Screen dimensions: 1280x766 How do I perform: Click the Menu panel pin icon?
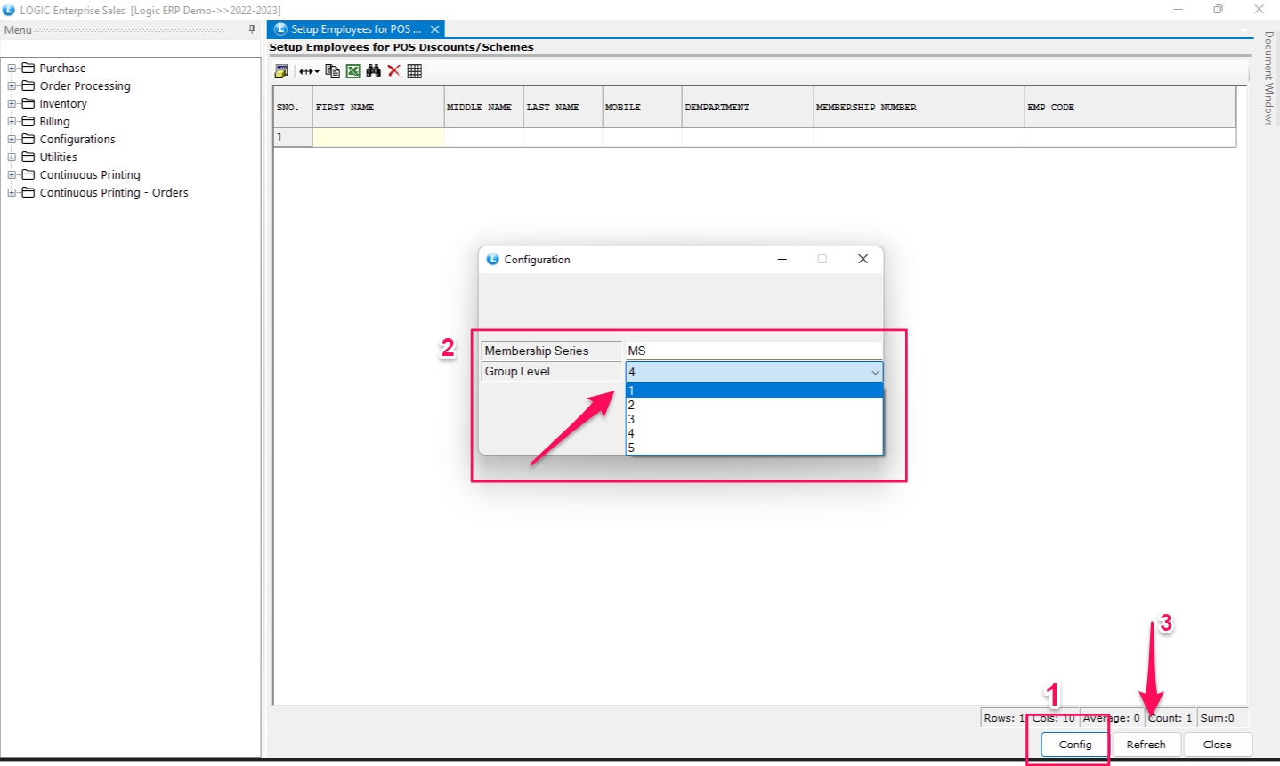click(252, 29)
